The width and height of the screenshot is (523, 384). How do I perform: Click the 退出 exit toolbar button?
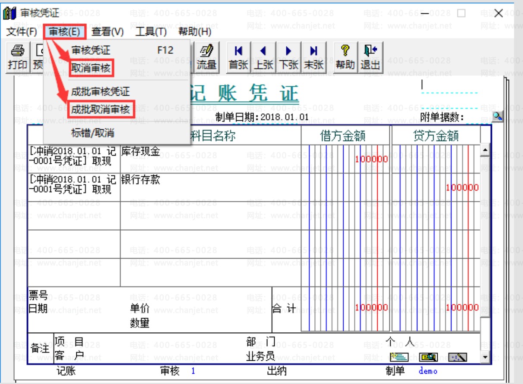click(370, 57)
